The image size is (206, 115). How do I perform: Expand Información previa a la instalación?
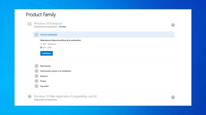[36, 71]
